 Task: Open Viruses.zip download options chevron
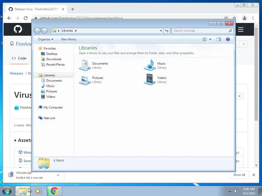point(58,175)
